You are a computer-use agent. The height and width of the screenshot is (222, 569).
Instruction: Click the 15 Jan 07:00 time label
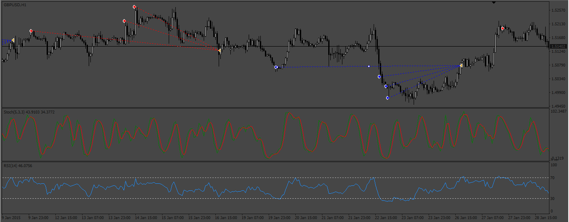pyautogui.click(x=173, y=217)
